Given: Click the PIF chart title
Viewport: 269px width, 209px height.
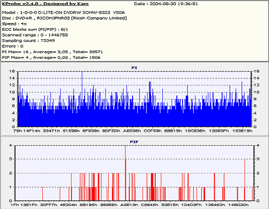Looking at the screenshot, I should (x=134, y=142).
